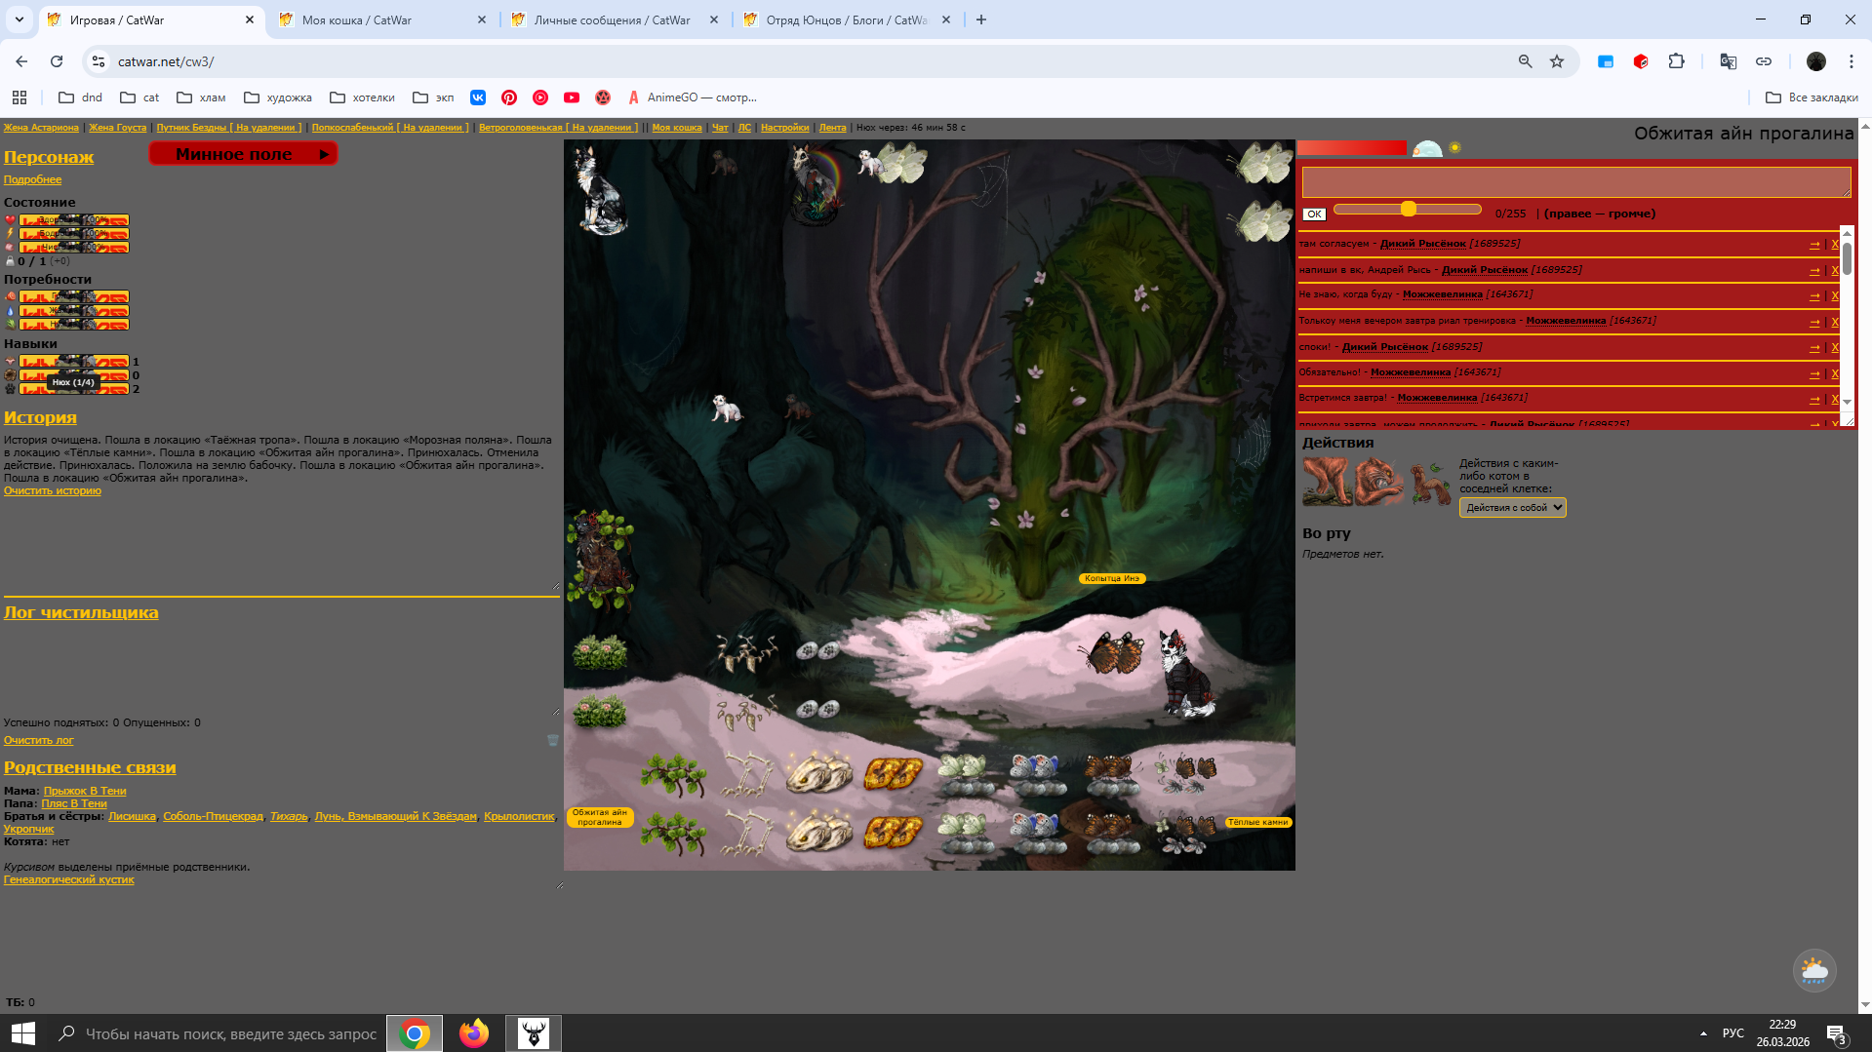Open the Chrome tab search dropdown

click(x=19, y=19)
